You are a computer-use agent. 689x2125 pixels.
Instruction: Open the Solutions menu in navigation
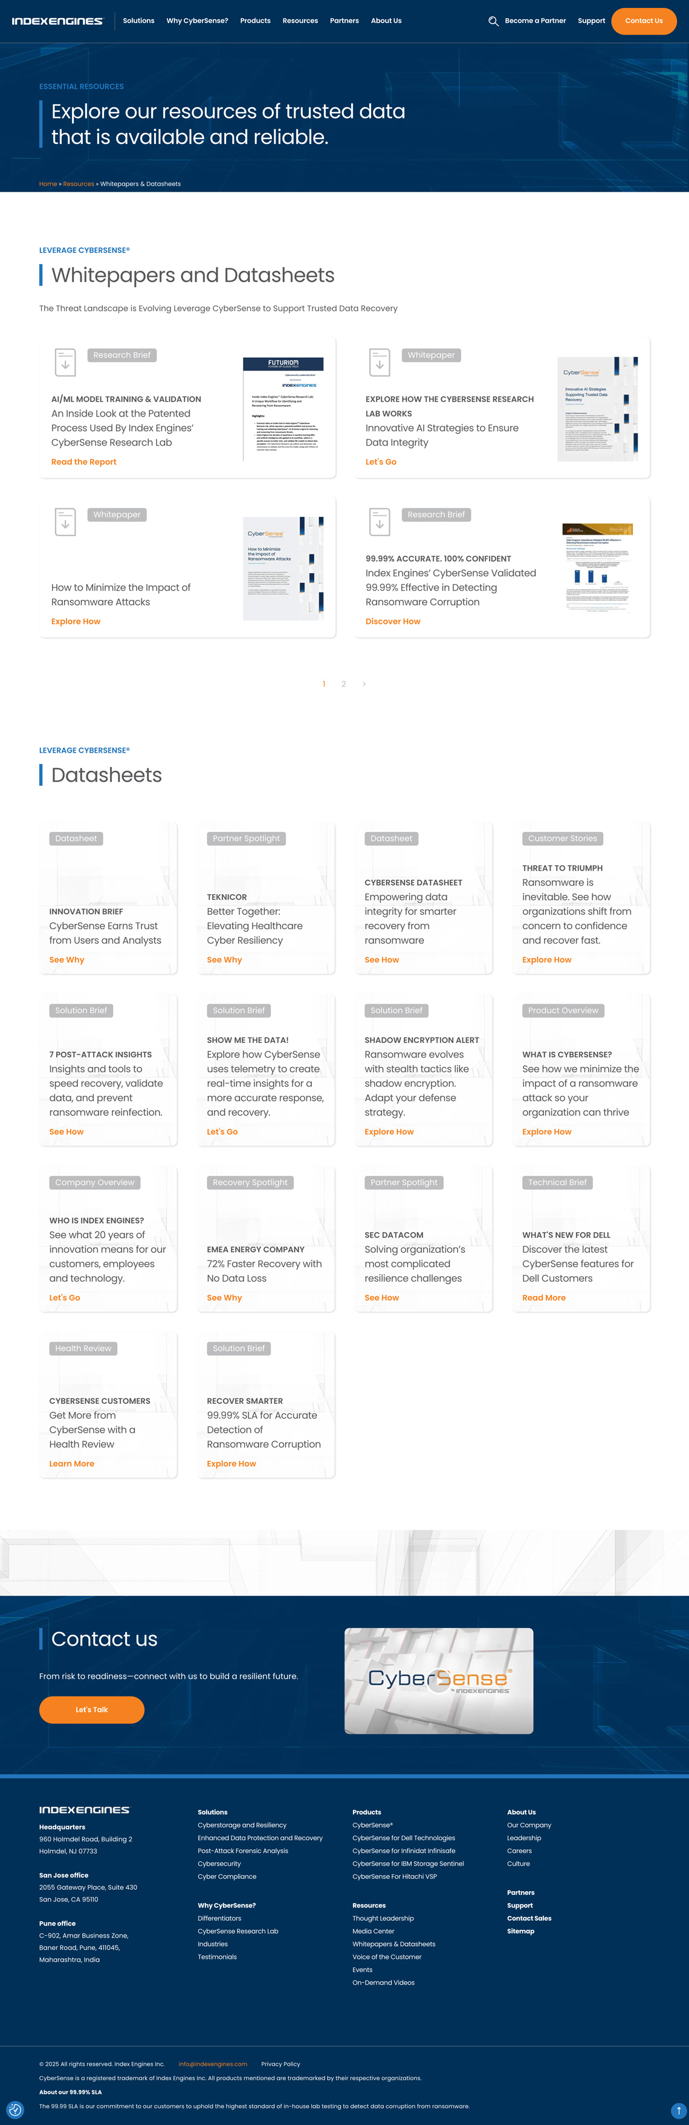(x=138, y=21)
